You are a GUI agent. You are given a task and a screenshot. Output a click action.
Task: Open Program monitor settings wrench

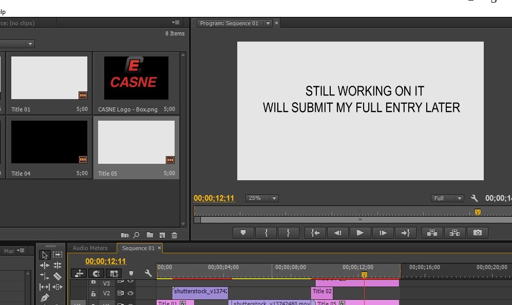[474, 198]
